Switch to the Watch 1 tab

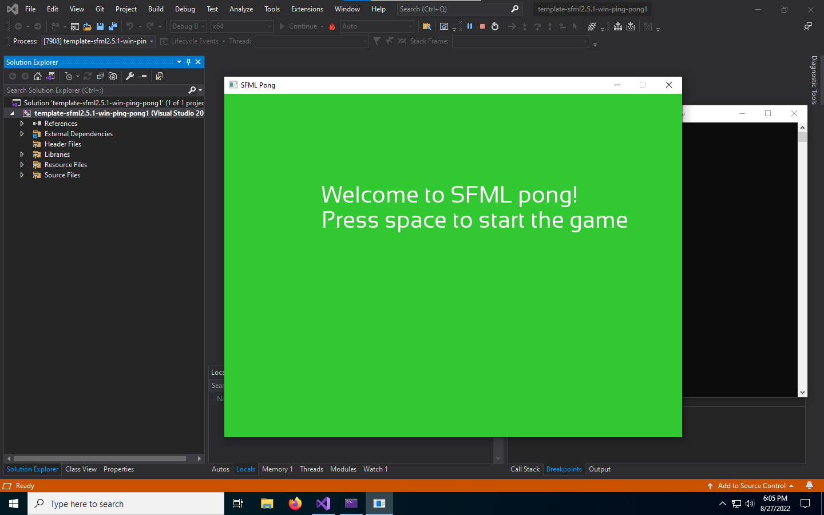(x=375, y=469)
